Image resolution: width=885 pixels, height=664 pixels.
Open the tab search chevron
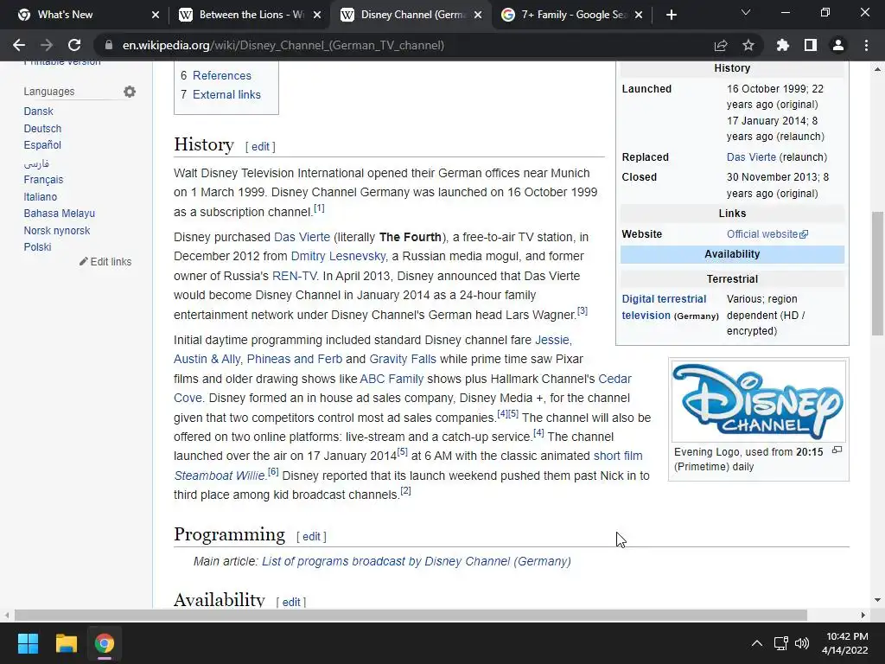(x=746, y=12)
